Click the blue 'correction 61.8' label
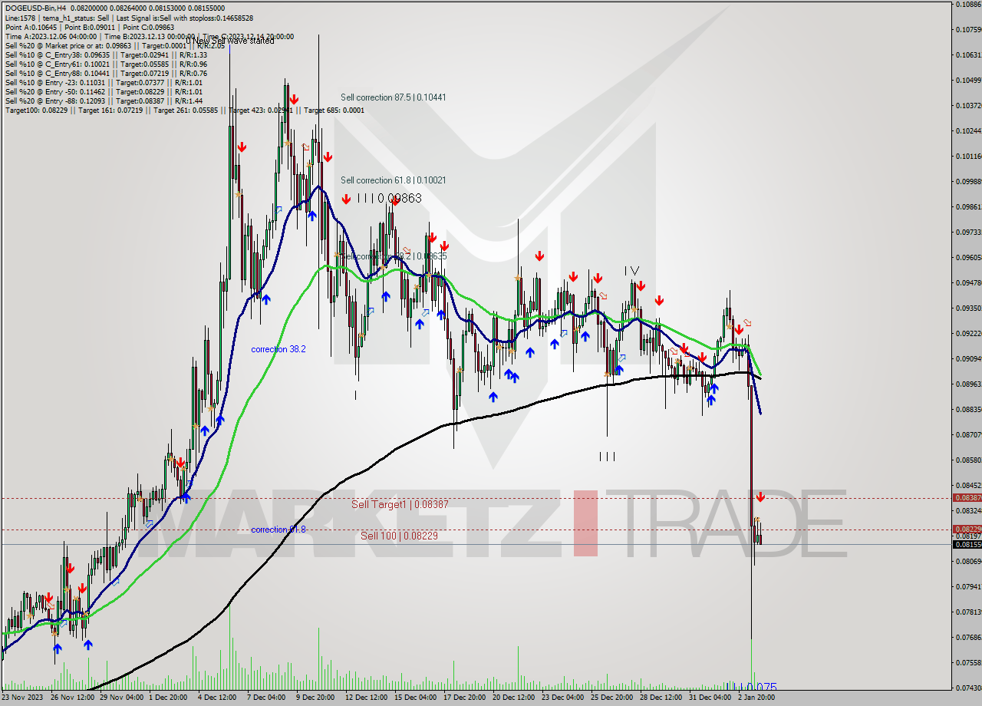 tap(278, 529)
